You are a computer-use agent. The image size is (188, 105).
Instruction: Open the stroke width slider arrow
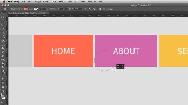pyautogui.click(x=47, y=9)
